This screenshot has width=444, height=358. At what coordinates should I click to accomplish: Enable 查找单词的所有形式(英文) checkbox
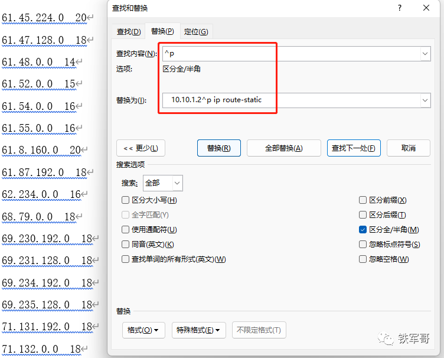[125, 259]
